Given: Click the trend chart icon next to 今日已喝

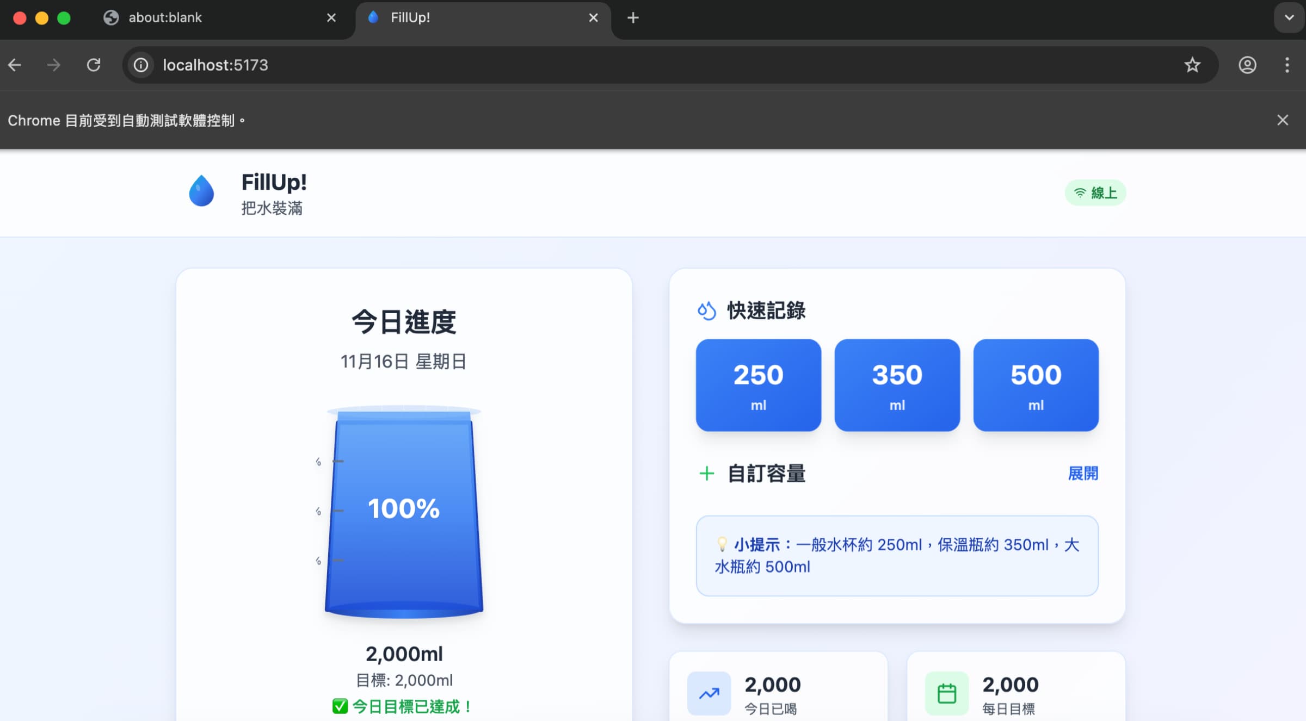Looking at the screenshot, I should 710,693.
